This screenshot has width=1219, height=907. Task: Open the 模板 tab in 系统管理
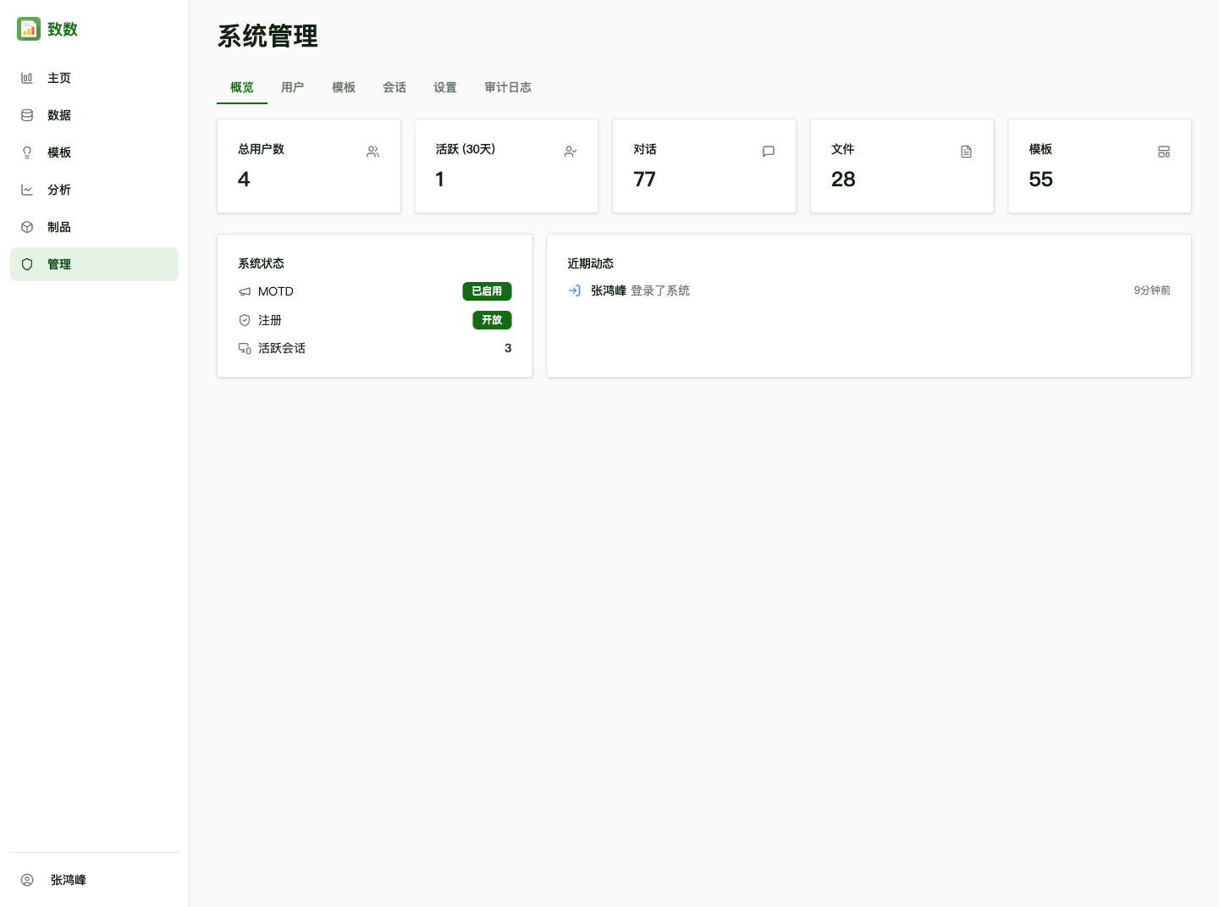[344, 87]
